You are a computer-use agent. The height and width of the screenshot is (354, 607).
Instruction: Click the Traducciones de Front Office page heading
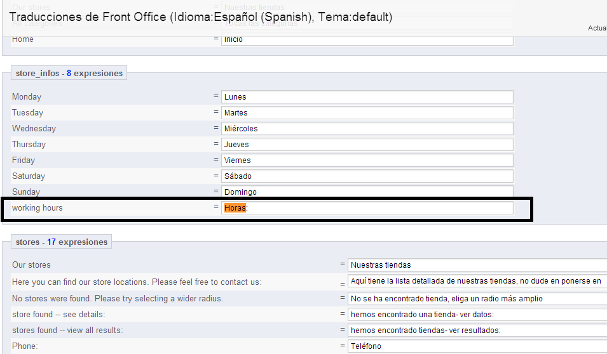pos(201,17)
